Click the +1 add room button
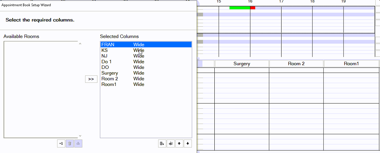380x153 pixels. pos(61,143)
